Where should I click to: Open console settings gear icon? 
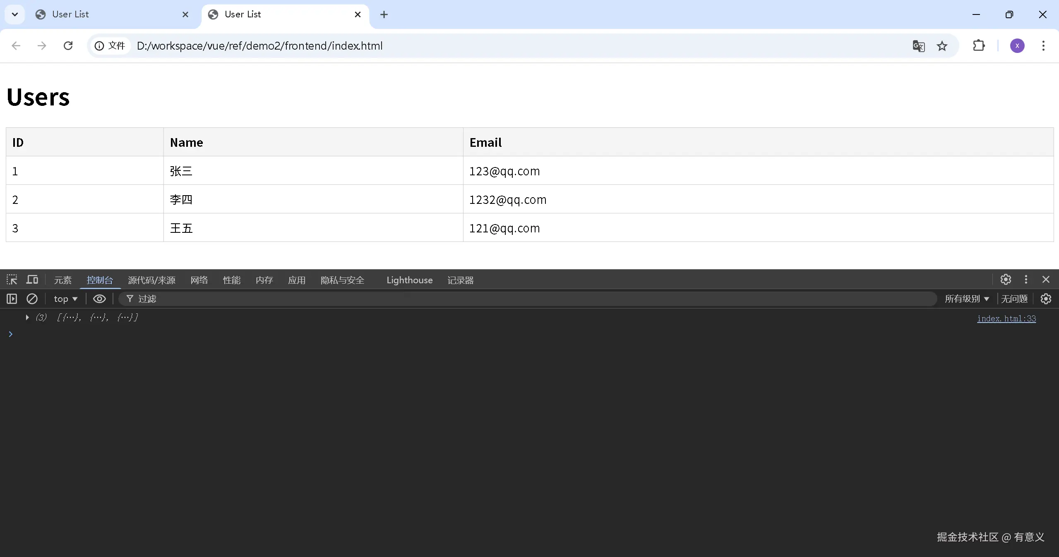point(1046,299)
